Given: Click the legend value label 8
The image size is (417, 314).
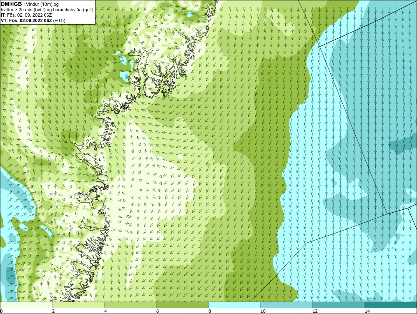Looking at the screenshot, I should click(210, 311).
